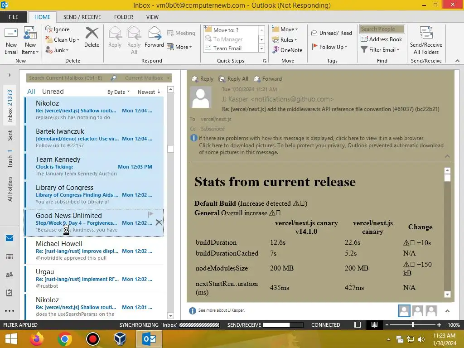Delete the Good News Unlimited message

[159, 222]
